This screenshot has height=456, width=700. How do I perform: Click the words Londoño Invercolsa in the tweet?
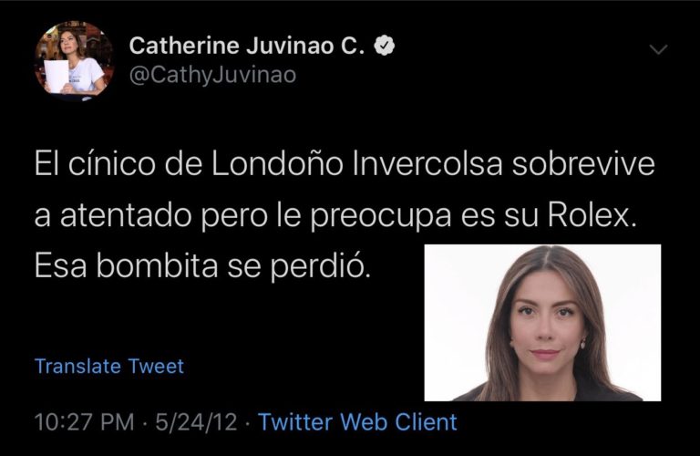(357, 164)
